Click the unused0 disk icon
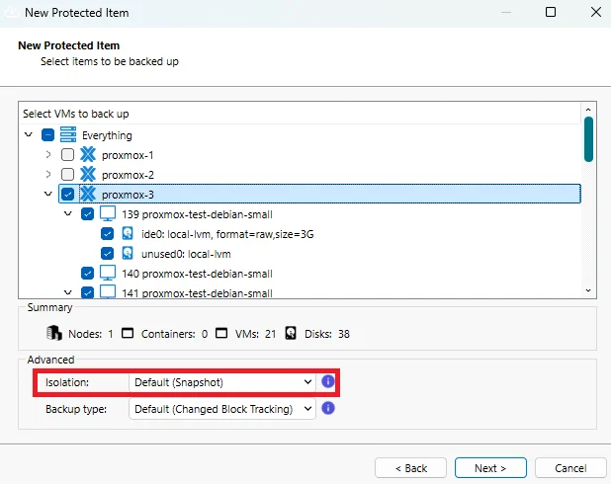 pos(128,254)
